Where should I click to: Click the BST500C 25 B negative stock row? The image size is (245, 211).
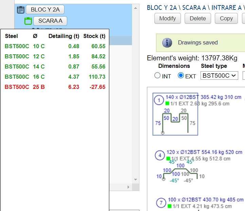tap(55, 87)
